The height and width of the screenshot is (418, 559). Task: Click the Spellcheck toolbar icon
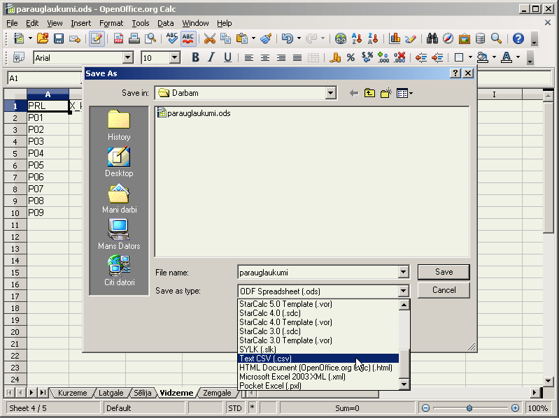[x=172, y=38]
